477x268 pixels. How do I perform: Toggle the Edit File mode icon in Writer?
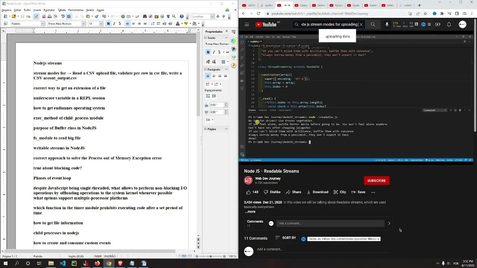[36, 16]
